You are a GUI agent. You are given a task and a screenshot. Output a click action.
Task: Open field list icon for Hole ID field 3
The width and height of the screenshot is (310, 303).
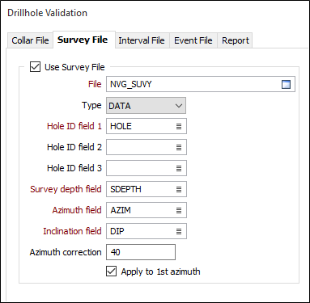tap(179, 168)
